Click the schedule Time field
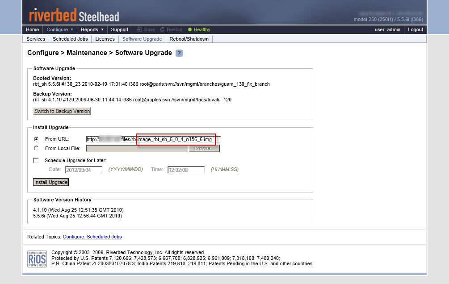Image resolution: width=449 pixels, height=284 pixels. pos(186,170)
